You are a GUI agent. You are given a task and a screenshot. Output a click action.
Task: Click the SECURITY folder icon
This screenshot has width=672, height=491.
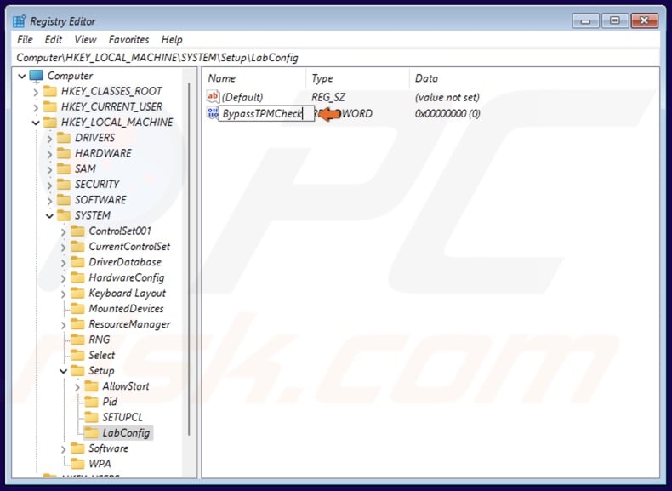coord(64,185)
